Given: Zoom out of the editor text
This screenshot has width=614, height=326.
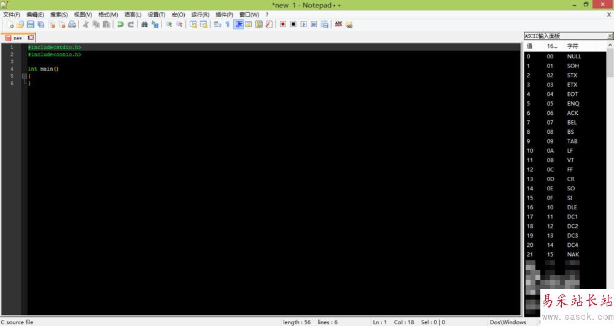Looking at the screenshot, I should click(x=179, y=25).
